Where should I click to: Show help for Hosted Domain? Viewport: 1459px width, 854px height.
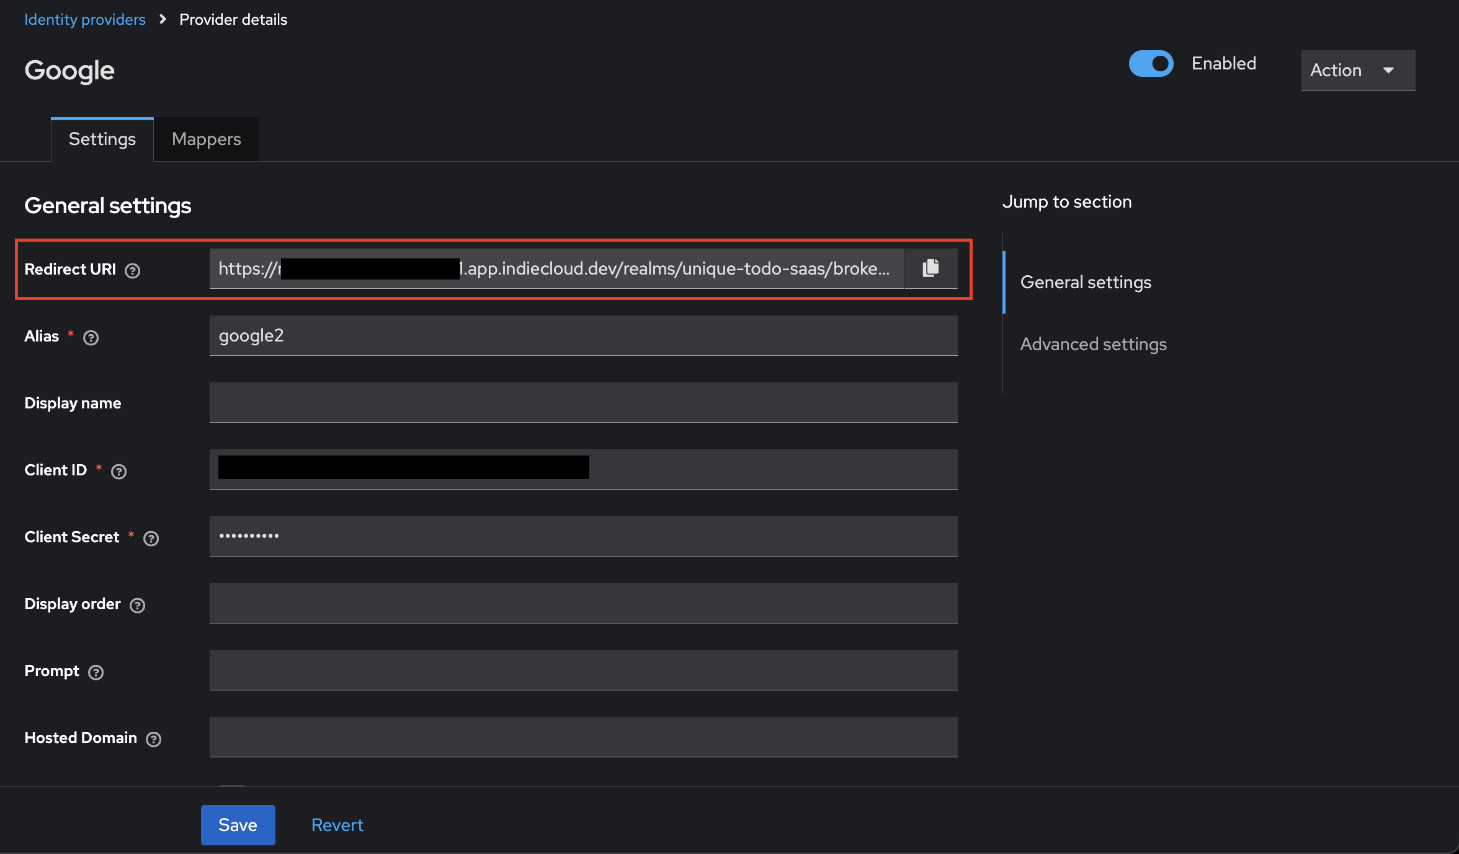tap(153, 739)
